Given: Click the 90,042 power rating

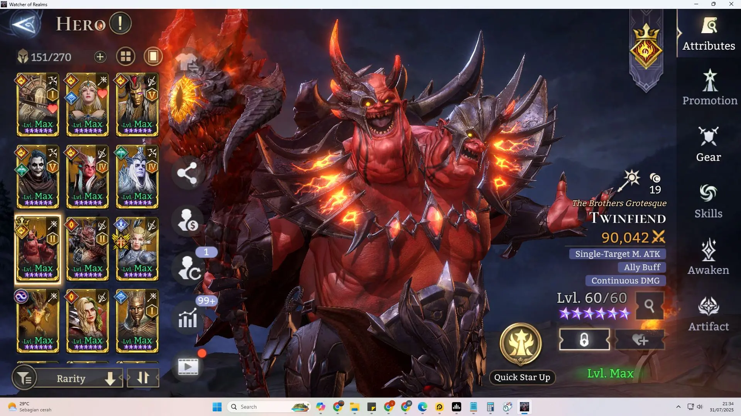Looking at the screenshot, I should pos(633,237).
